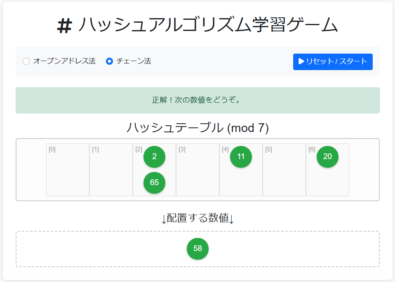Click the green circle numbered 2

coord(154,157)
